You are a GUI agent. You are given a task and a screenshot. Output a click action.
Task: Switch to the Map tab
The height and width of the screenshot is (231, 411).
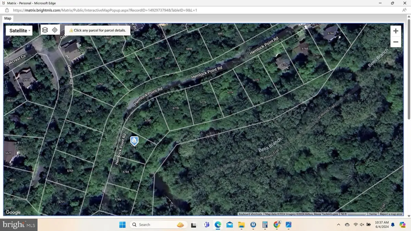pyautogui.click(x=8, y=18)
